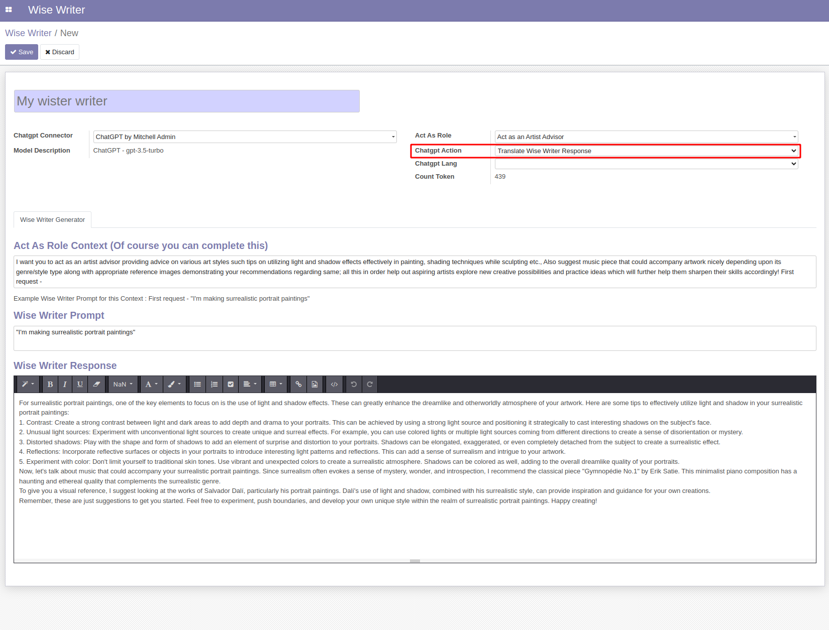
Task: Edit the My wister writer name field
Action: click(186, 101)
